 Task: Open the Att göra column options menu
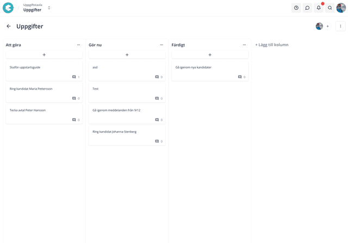79,45
